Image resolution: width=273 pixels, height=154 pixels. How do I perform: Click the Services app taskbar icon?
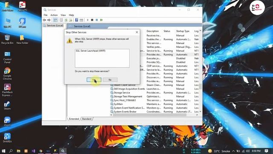63,151
